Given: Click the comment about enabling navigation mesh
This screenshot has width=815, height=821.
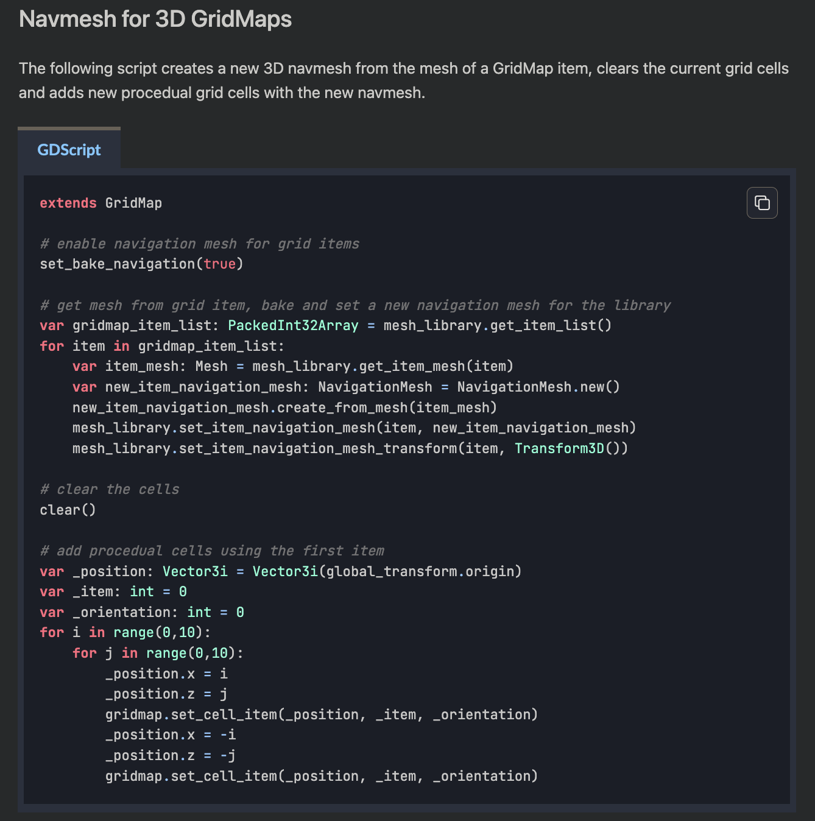Looking at the screenshot, I should [199, 244].
